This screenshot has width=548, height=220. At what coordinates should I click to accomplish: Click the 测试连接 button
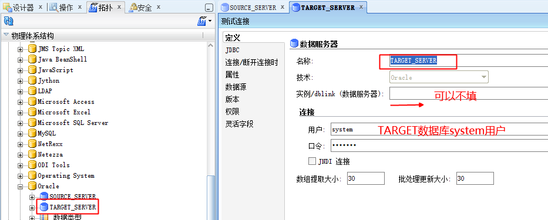(x=235, y=21)
